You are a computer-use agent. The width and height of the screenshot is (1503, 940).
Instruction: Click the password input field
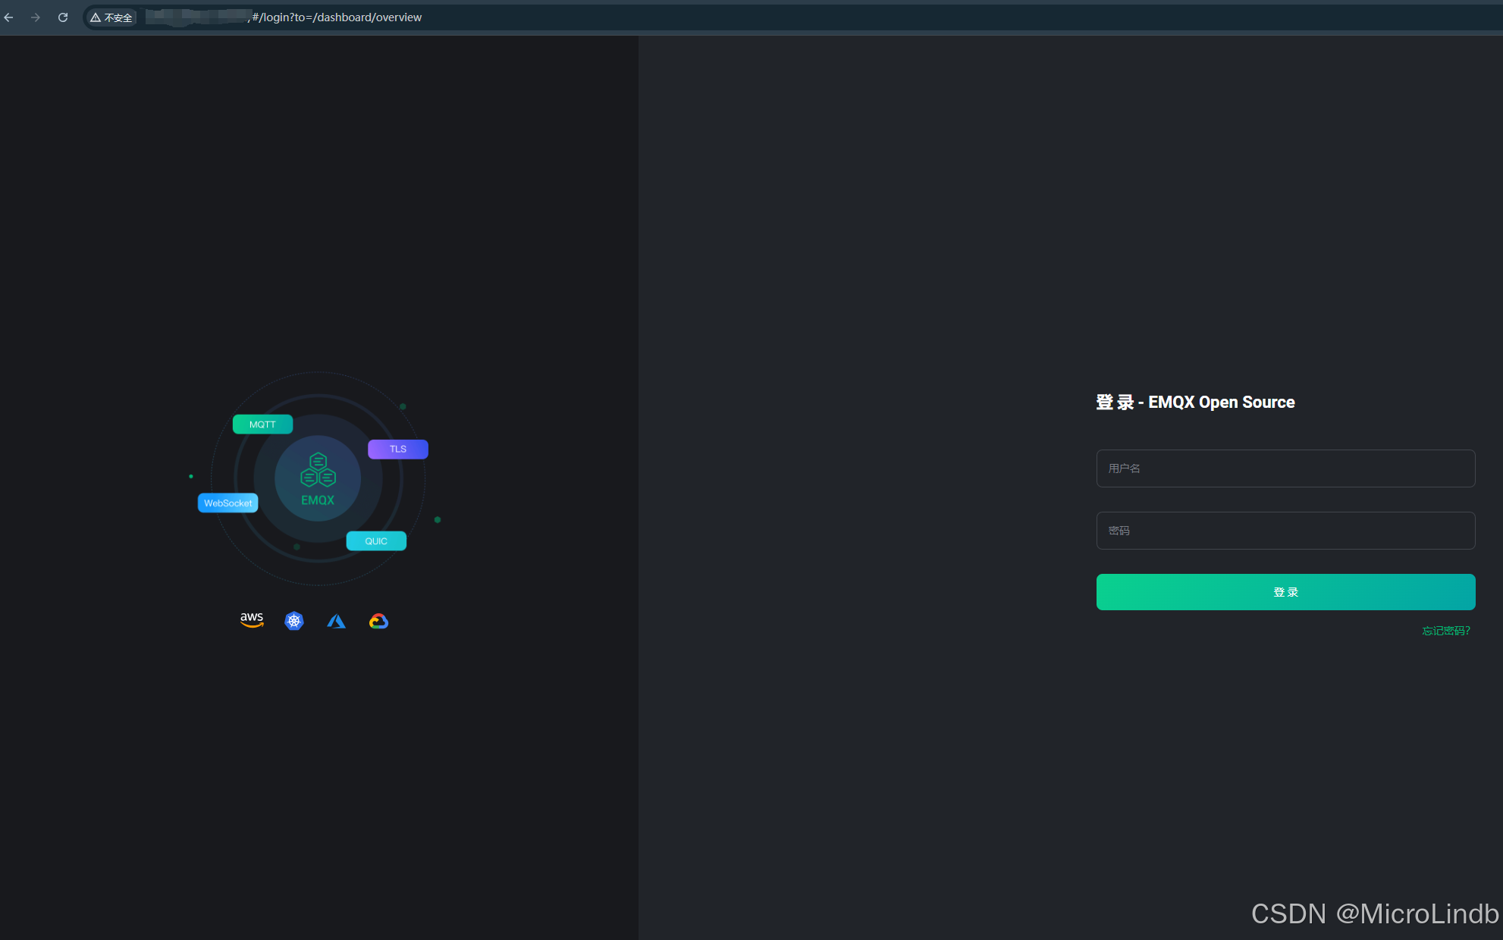pyautogui.click(x=1285, y=531)
